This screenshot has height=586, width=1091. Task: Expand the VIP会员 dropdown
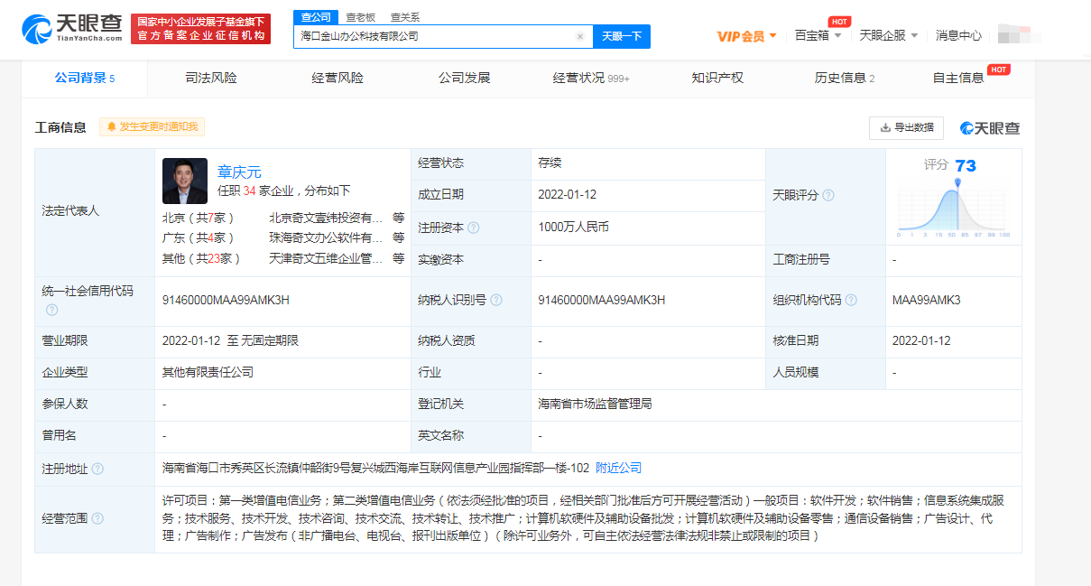click(x=746, y=36)
